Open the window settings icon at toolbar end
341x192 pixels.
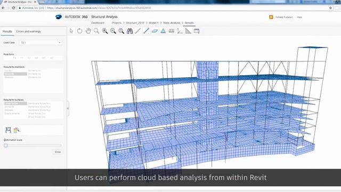click(197, 31)
